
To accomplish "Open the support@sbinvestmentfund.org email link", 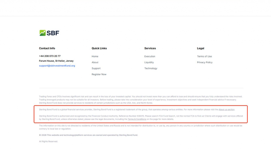I will click(x=57, y=66).
